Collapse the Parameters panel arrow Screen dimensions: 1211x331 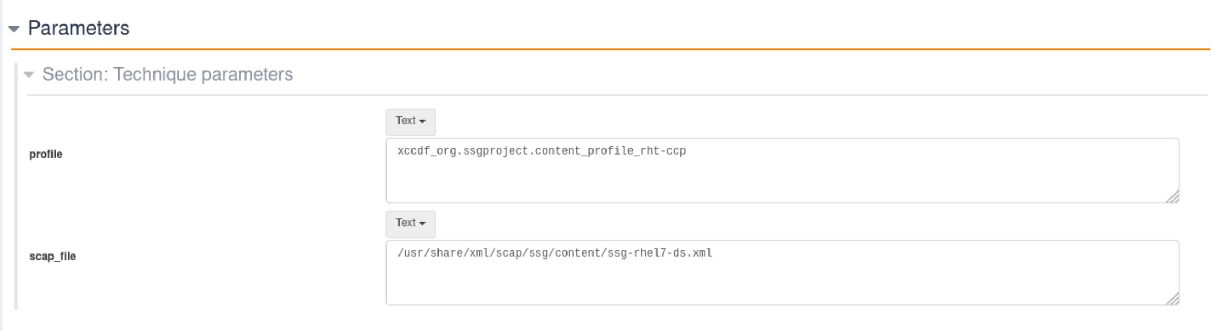pyautogui.click(x=14, y=29)
